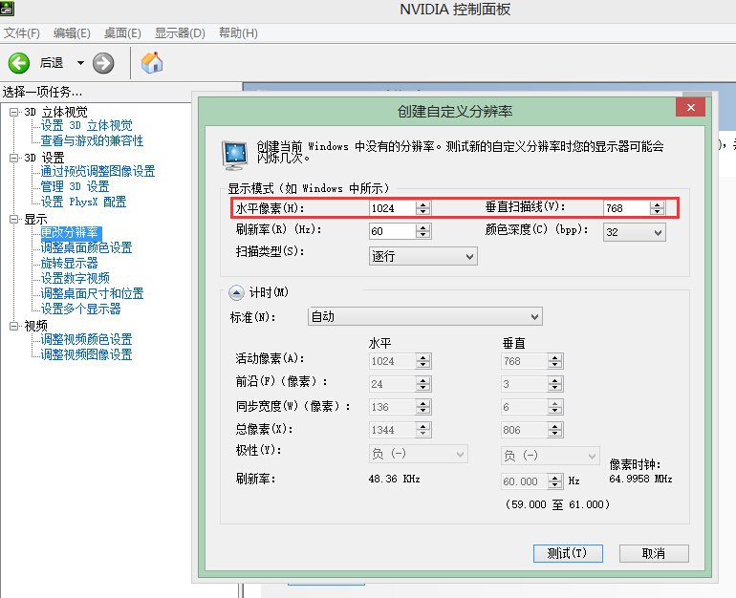Select 设置多个显示器 link
736x598 pixels.
[80, 309]
